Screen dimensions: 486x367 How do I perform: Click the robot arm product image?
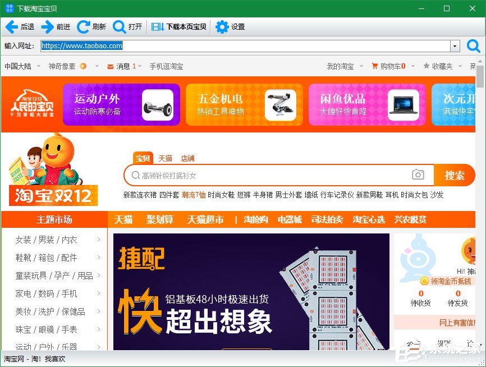pos(281,105)
